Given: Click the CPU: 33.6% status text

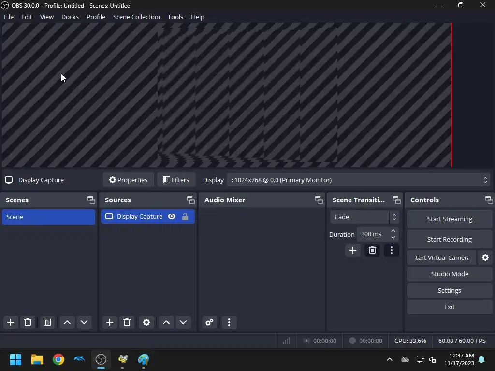Looking at the screenshot, I should pyautogui.click(x=410, y=341).
